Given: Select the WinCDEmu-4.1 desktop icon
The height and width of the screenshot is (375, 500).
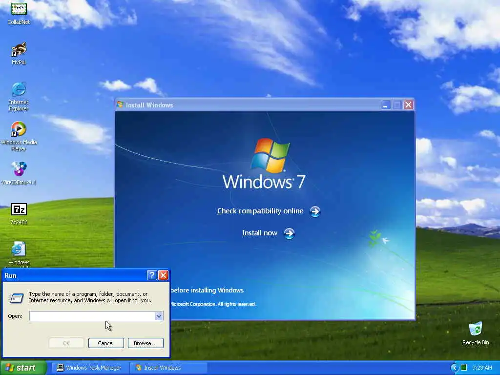Looking at the screenshot, I should pos(19,173).
